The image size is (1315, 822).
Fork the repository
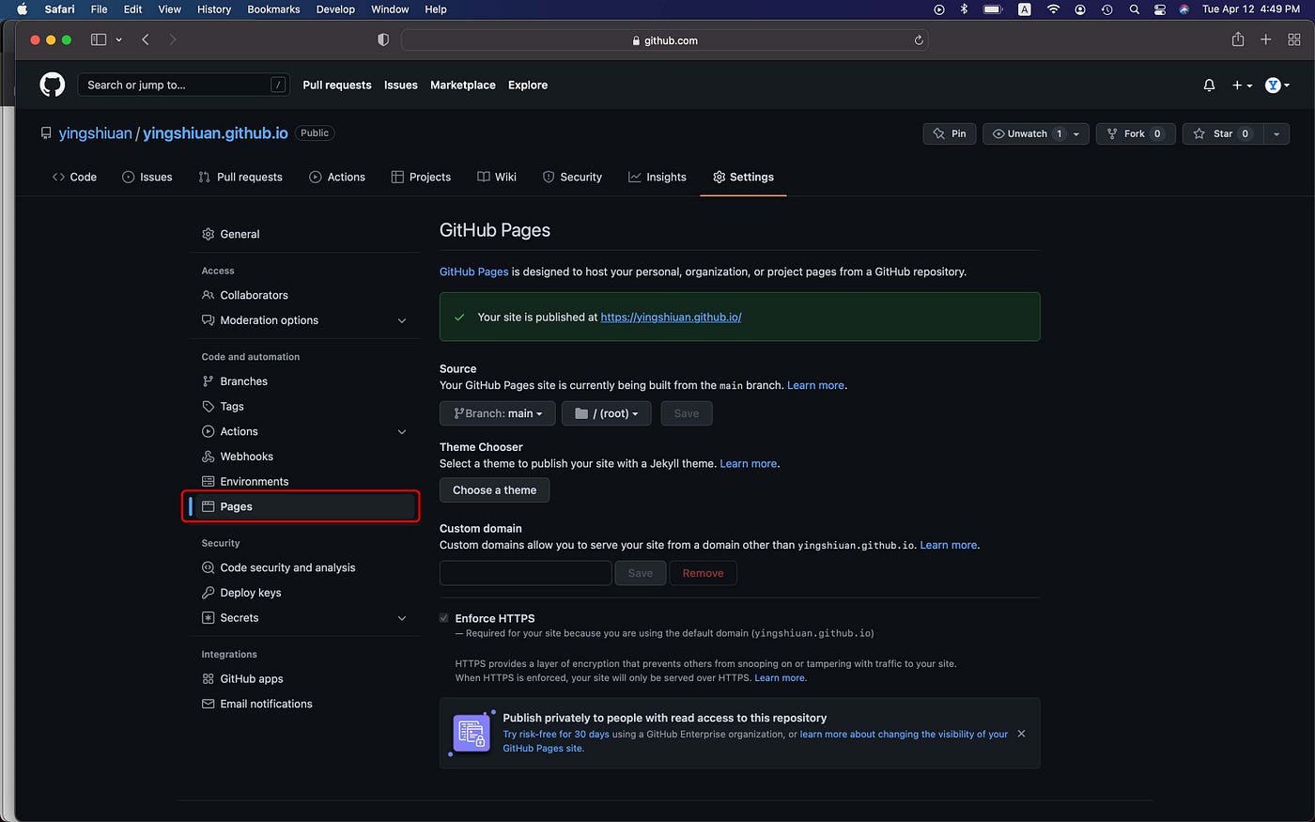pyautogui.click(x=1136, y=133)
